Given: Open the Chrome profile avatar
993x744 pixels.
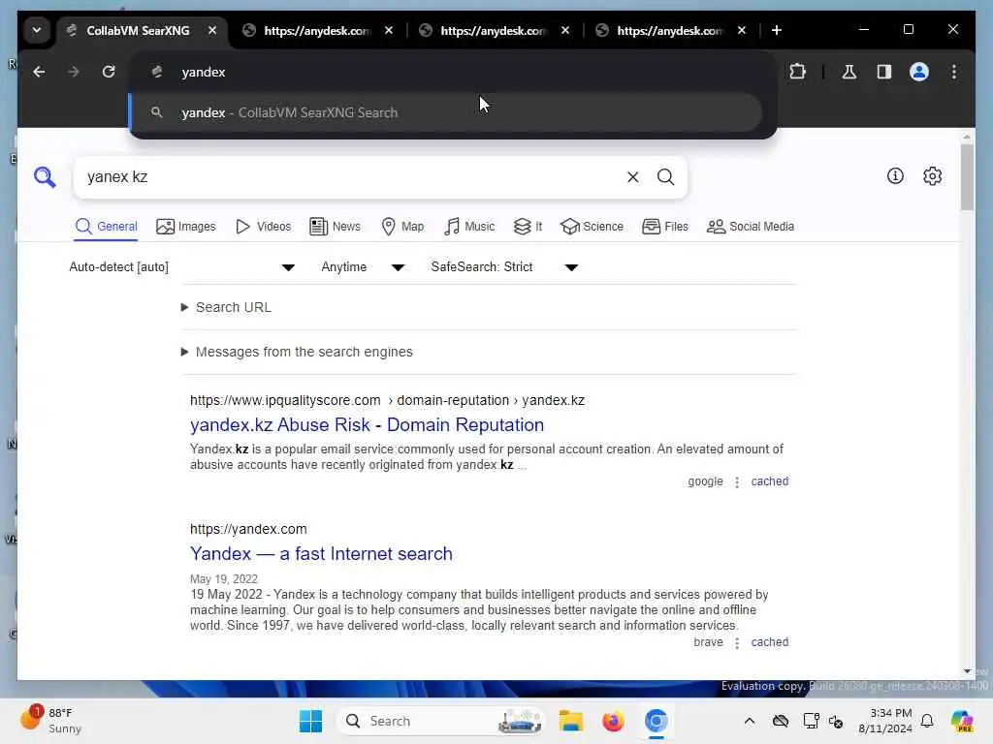Looking at the screenshot, I should click(x=919, y=72).
